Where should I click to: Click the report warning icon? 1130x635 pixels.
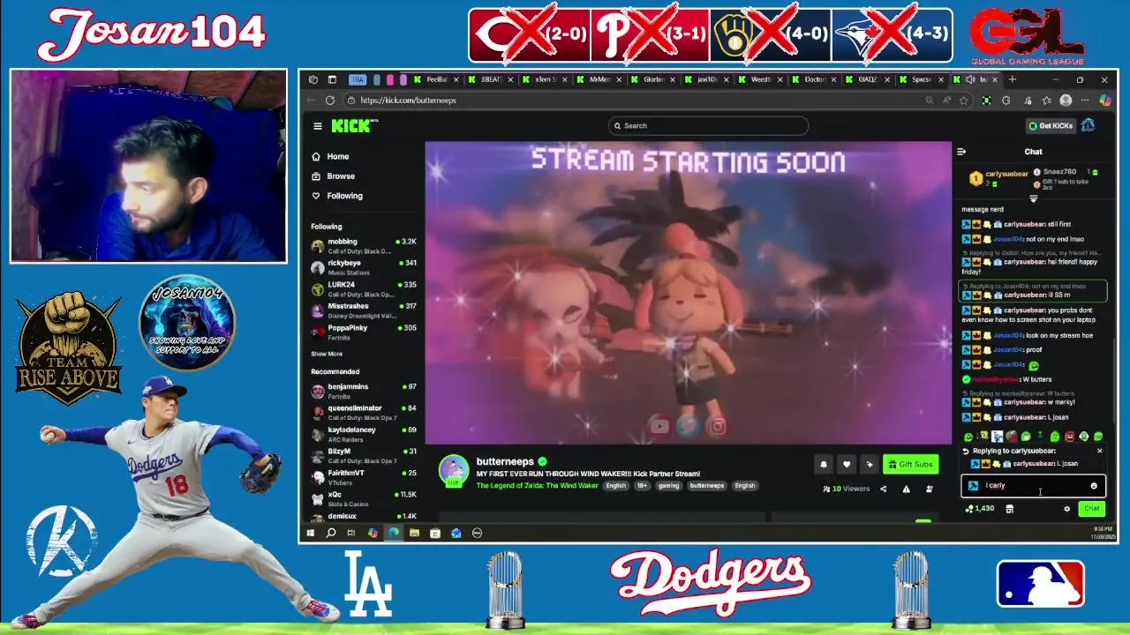[x=906, y=489]
